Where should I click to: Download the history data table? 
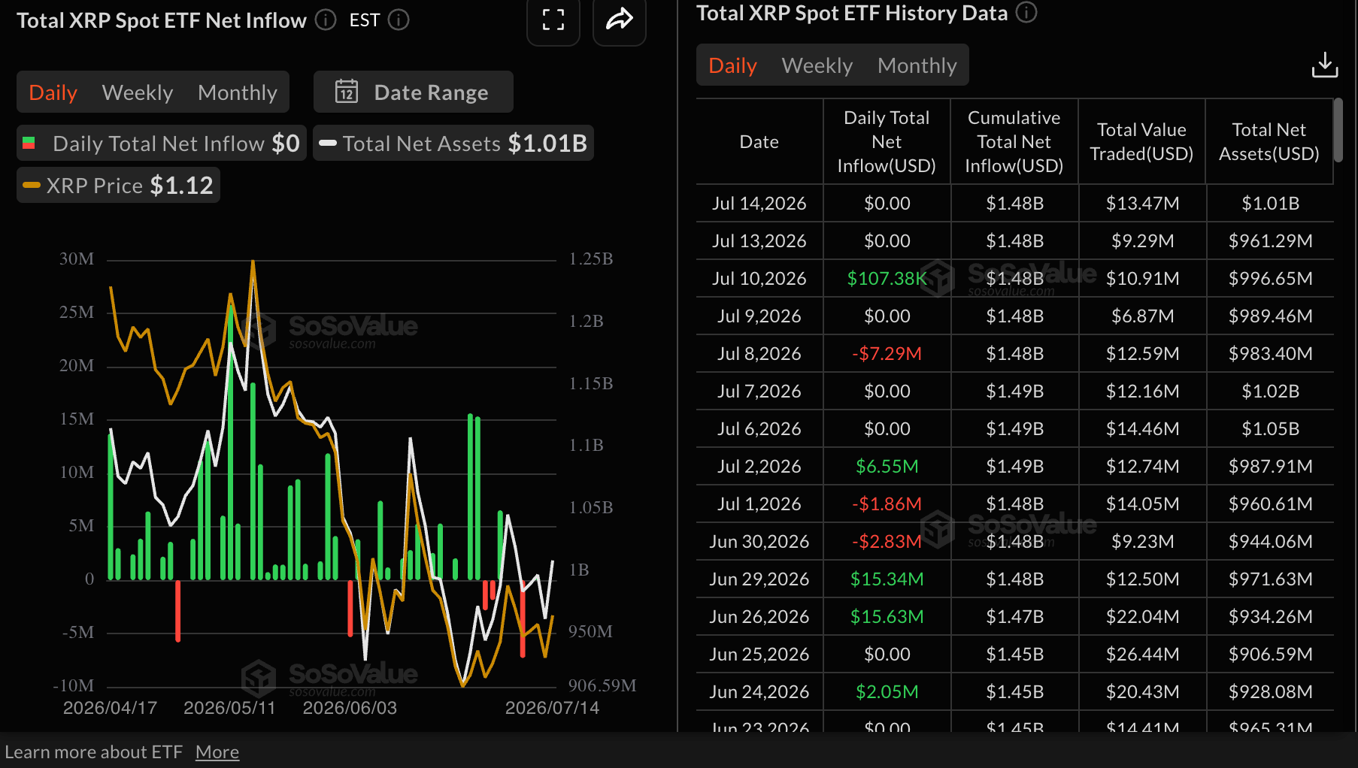click(x=1325, y=65)
